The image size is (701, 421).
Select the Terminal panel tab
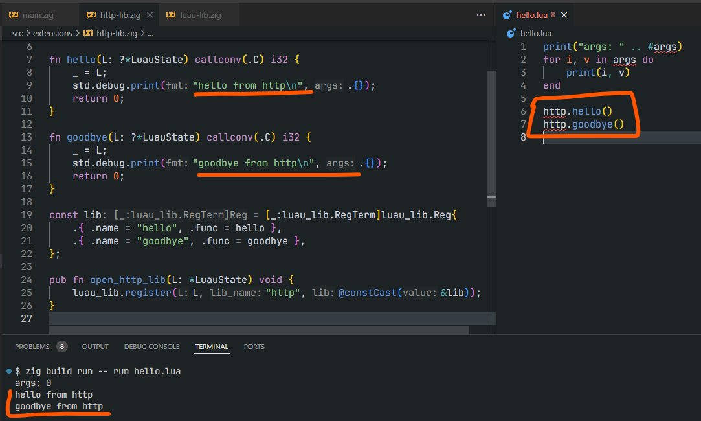[x=212, y=347]
